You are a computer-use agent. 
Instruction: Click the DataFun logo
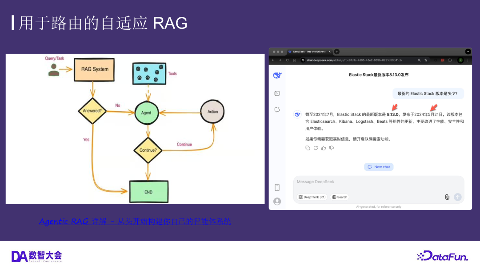pyautogui.click(x=443, y=256)
